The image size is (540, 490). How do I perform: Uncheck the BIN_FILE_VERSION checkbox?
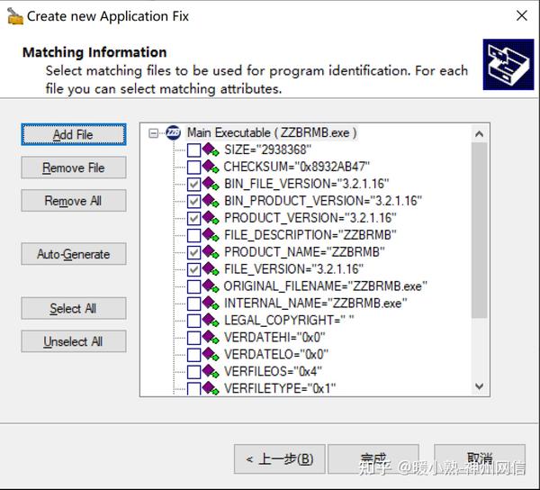point(193,184)
